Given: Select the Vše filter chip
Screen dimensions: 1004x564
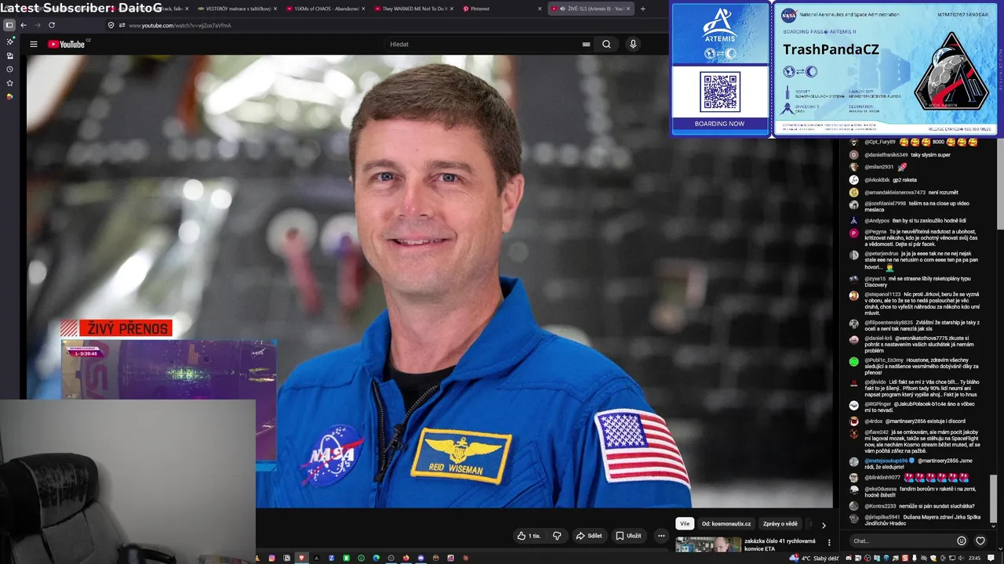Looking at the screenshot, I should pyautogui.click(x=685, y=524).
